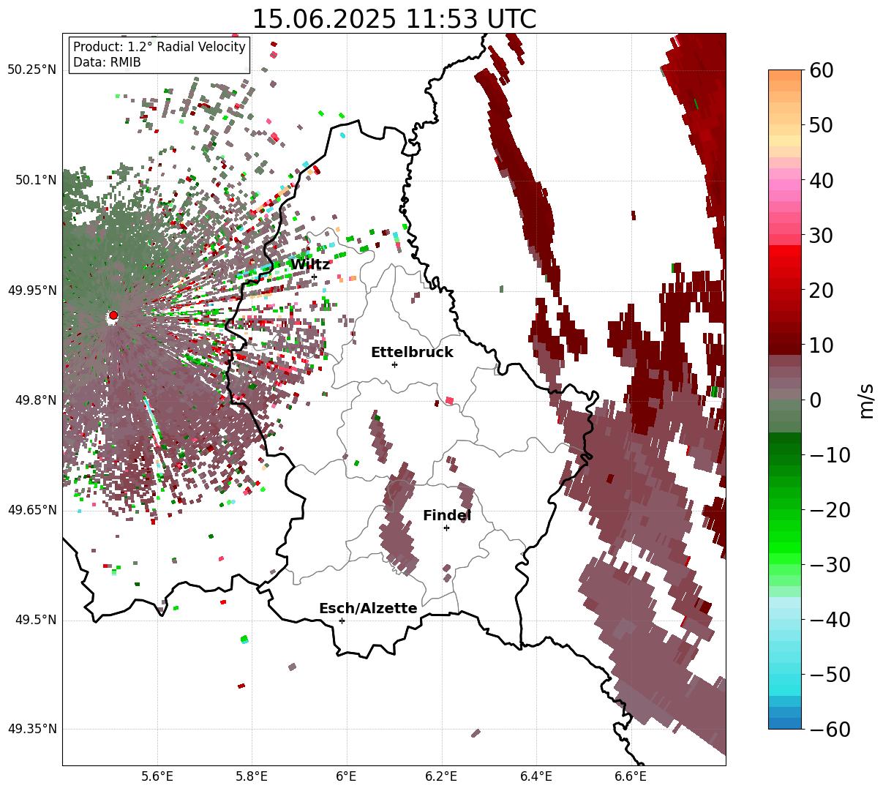The height and width of the screenshot is (791, 883).
Task: Click the plot title 15.06.2025 11:53 UTC
Action: [394, 18]
